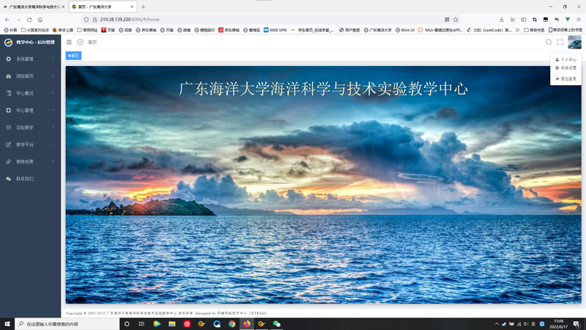
Task: Click the browser forward arrow
Action: coord(18,20)
